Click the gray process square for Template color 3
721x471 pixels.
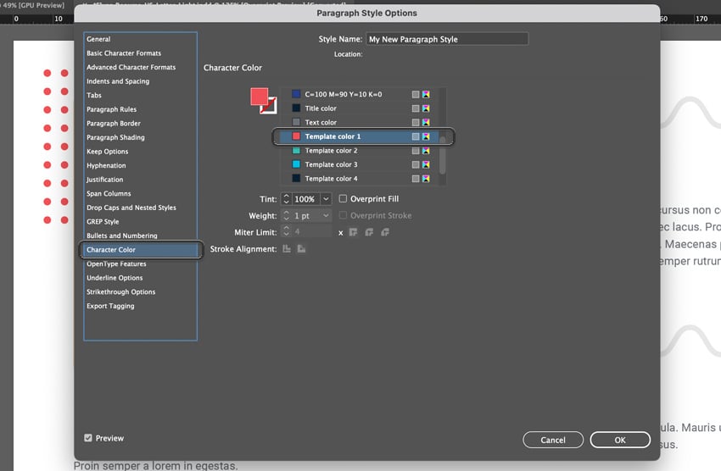click(x=416, y=164)
